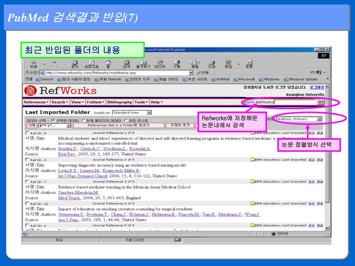Click the Refresh (새로고침) toolbar icon
The image size is (355, 266).
(92, 64)
